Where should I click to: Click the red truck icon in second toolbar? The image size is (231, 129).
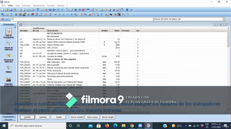click(x=32, y=14)
